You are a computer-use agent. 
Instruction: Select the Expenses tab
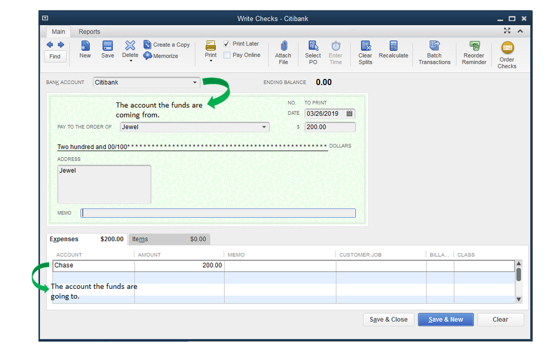86,239
